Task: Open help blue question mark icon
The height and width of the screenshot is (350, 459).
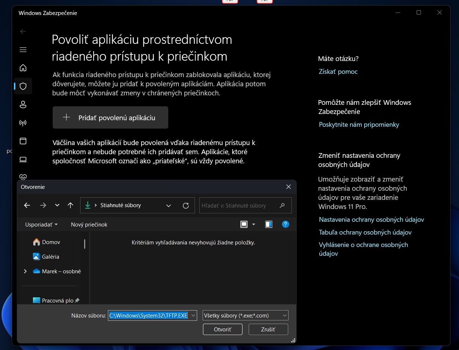Action: [286, 224]
